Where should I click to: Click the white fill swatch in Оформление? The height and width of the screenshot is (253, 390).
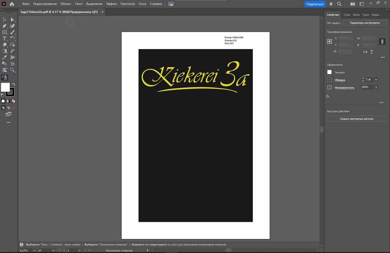click(330, 72)
